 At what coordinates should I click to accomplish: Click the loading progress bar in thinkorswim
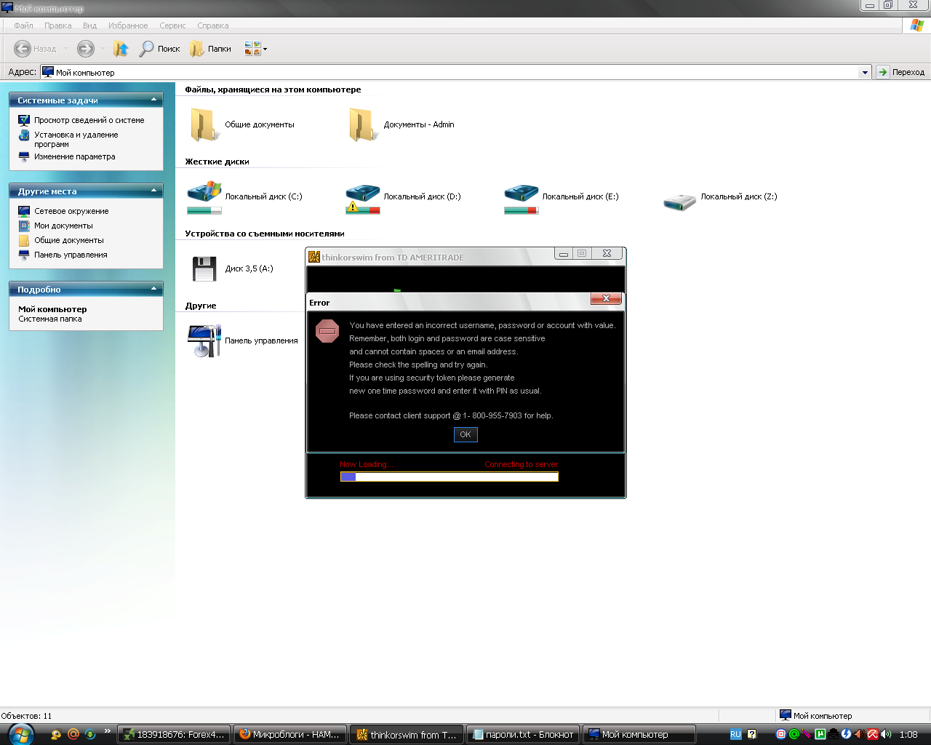(449, 477)
